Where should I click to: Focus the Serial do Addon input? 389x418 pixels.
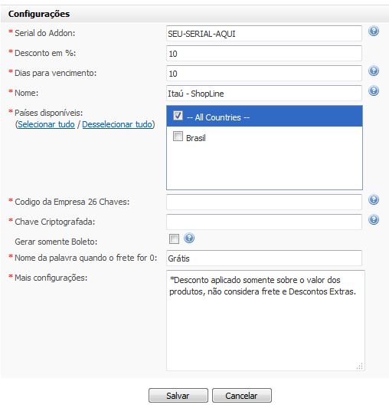point(264,34)
